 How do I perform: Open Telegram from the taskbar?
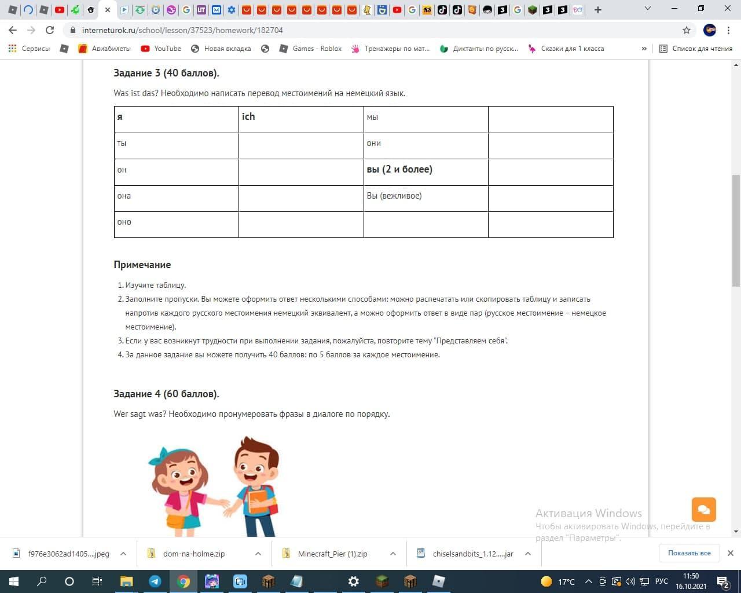(155, 581)
